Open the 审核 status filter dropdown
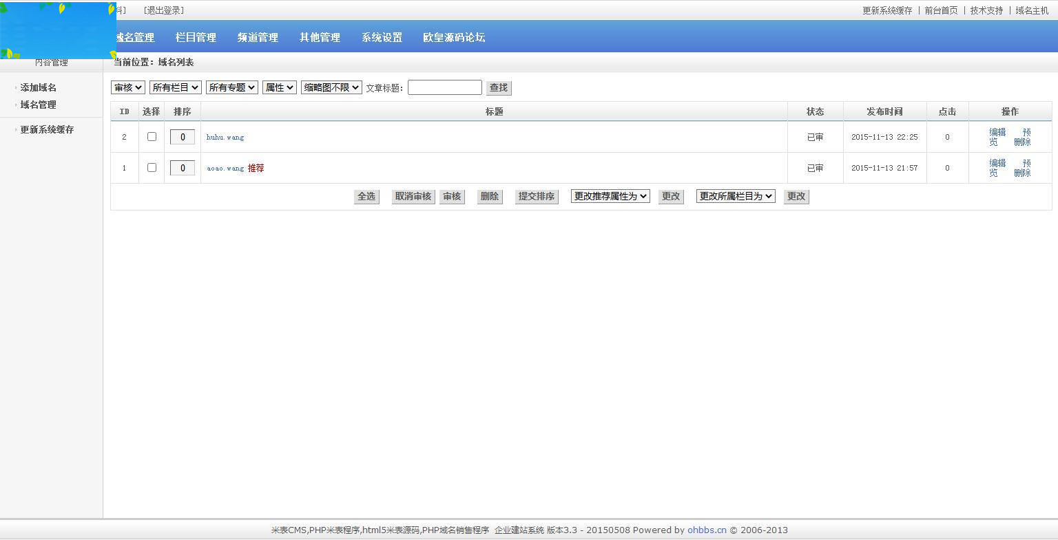This screenshot has height=540, width=1058. [127, 87]
